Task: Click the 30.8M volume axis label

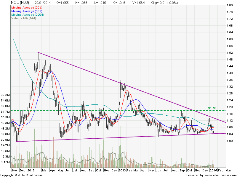Action: [5, 140]
